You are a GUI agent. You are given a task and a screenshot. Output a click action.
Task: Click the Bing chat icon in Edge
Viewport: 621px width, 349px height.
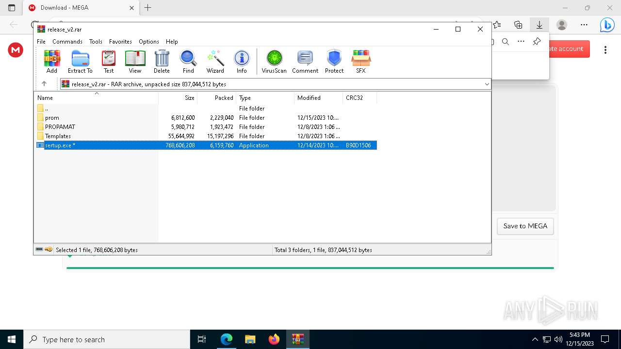(x=607, y=25)
